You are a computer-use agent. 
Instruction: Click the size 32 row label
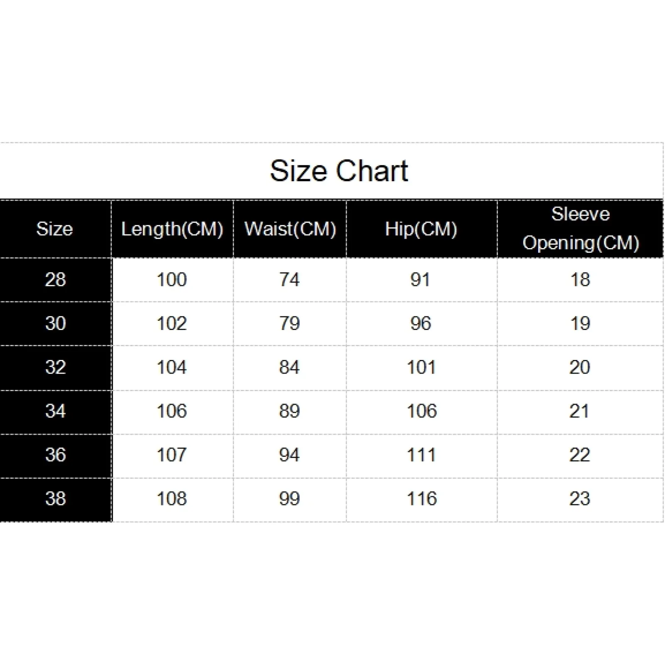tap(55, 367)
